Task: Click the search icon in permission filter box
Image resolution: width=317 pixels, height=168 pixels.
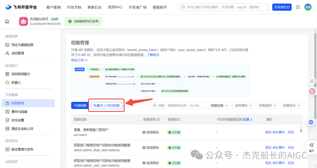Action: 155,105
